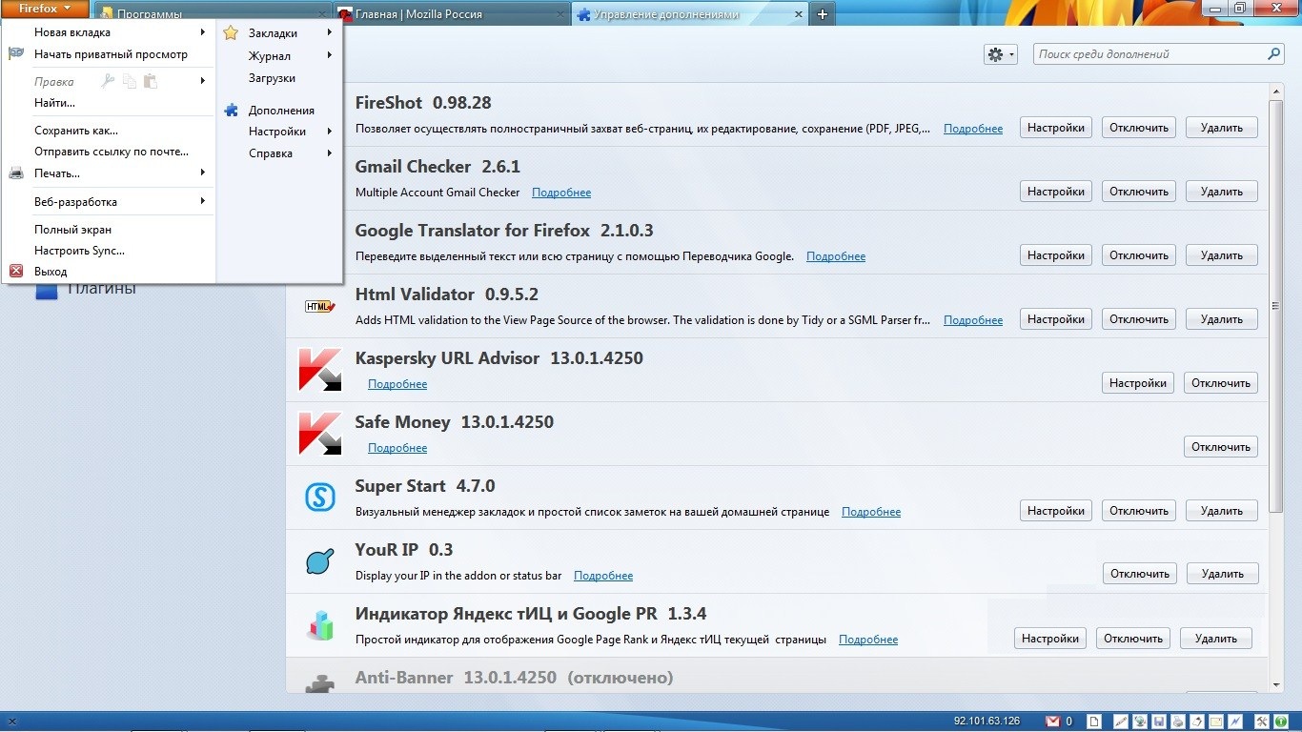Expand the Правка submenu arrow
The height and width of the screenshot is (732, 1302).
tap(203, 81)
